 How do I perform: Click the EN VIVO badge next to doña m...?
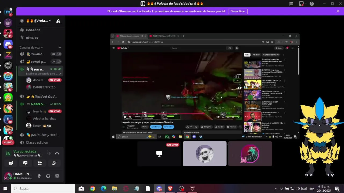click(x=55, y=80)
